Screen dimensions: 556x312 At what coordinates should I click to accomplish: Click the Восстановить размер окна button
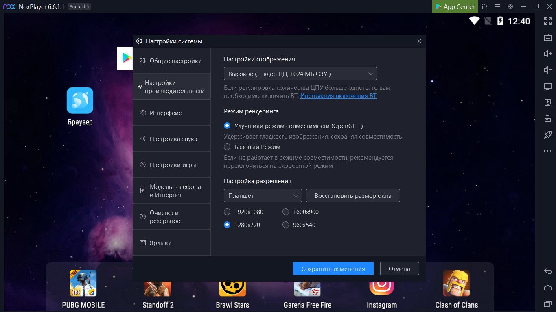pyautogui.click(x=353, y=195)
